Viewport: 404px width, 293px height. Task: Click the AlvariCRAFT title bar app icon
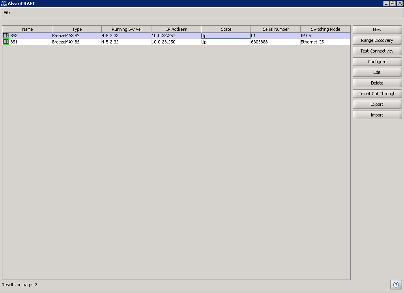(4, 3)
